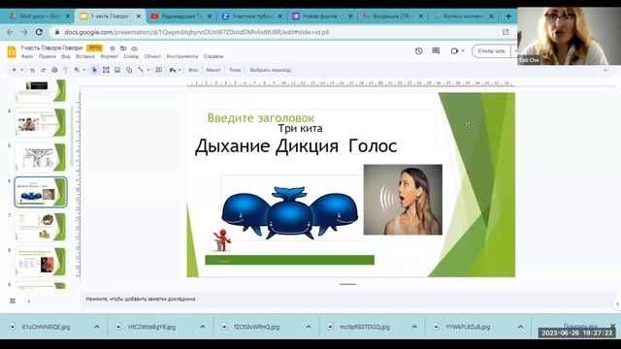Open the fZCtSluWRnQ.jpg download menu arrow
This screenshot has height=349, width=621.
coord(309,327)
